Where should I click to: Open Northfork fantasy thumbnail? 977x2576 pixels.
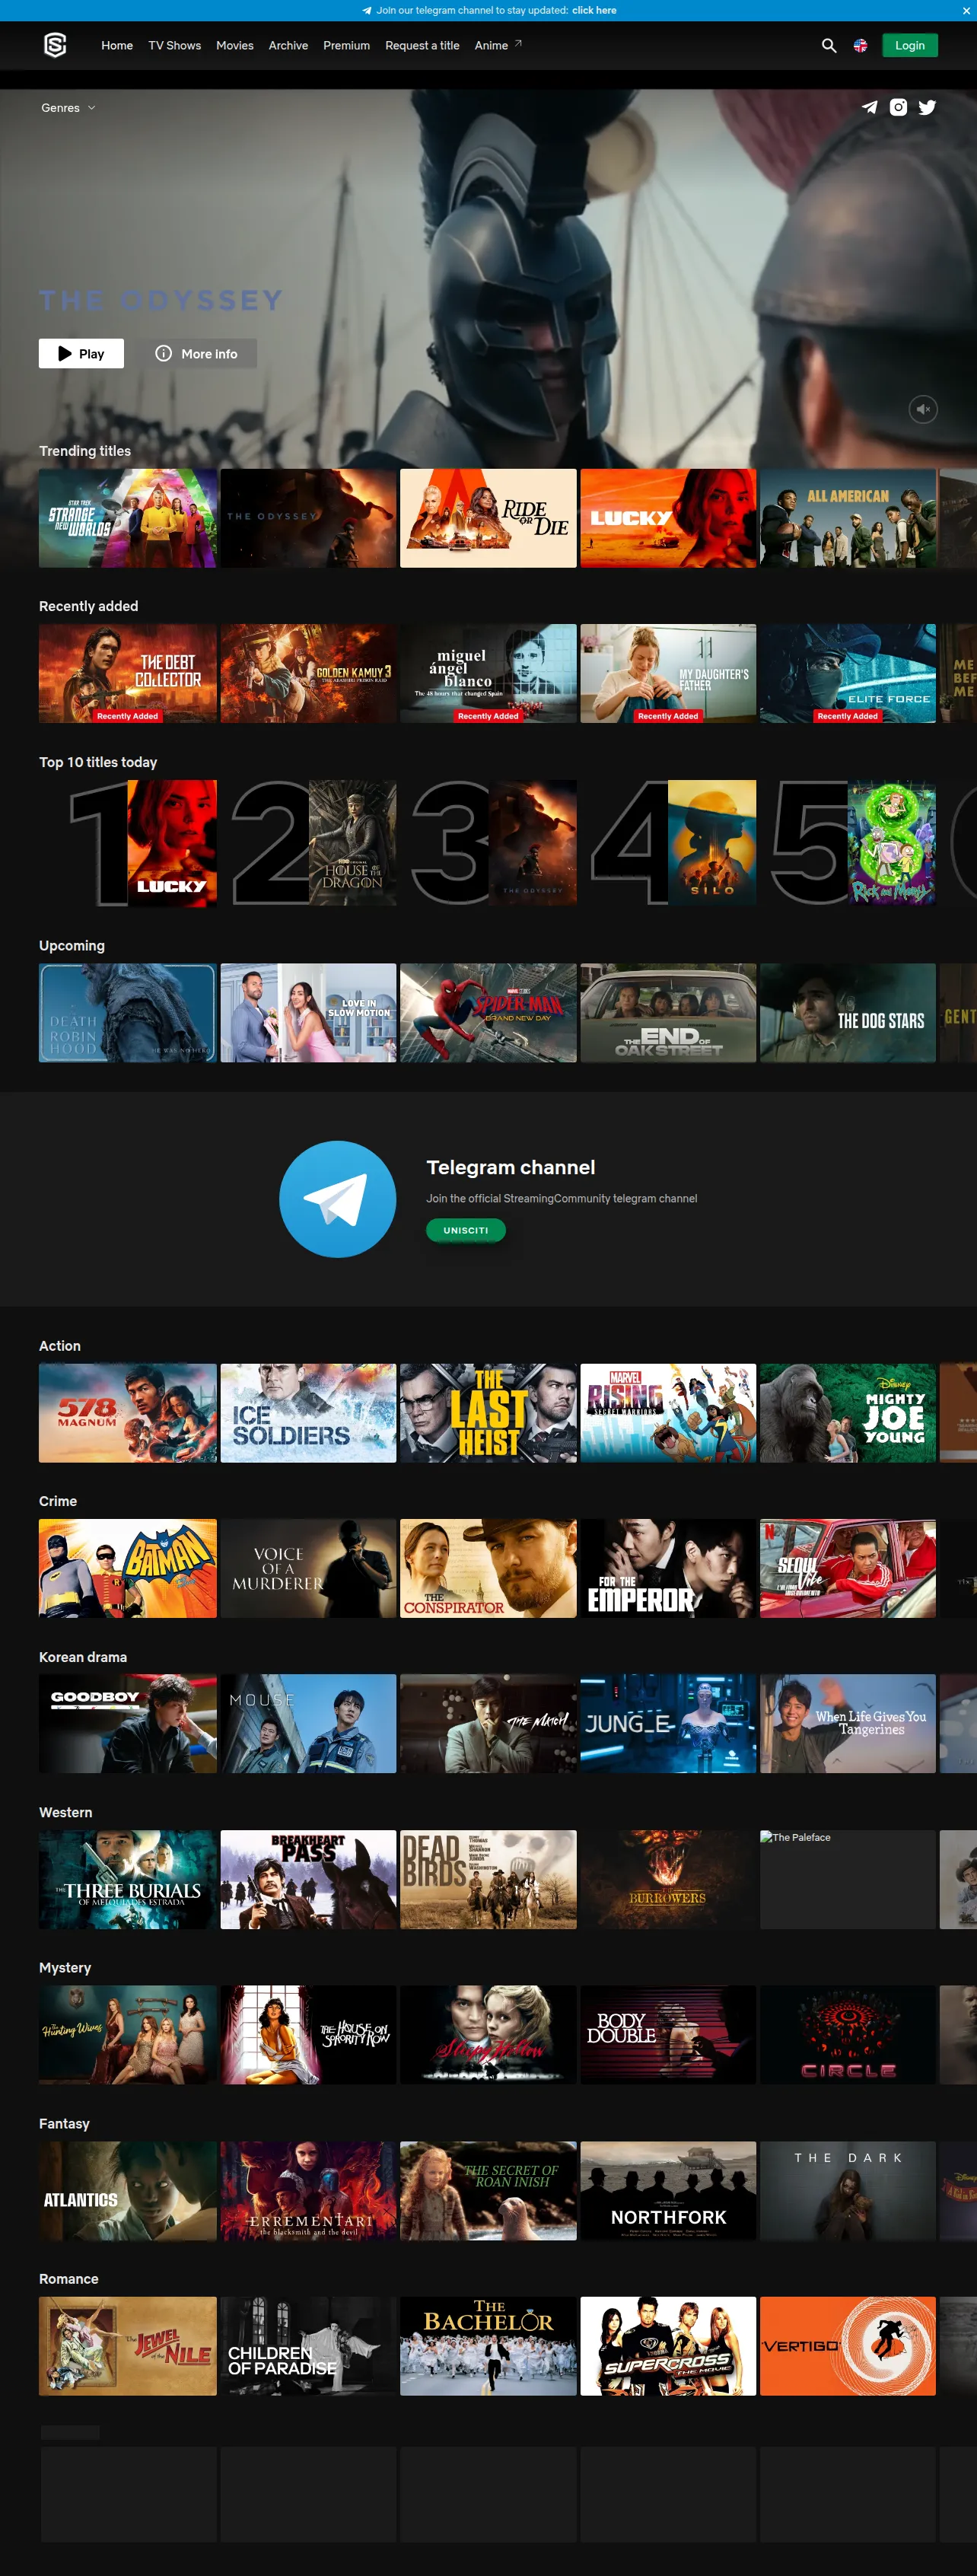tap(668, 2191)
